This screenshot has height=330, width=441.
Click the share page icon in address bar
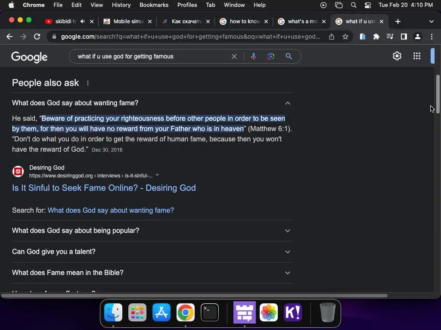(x=332, y=37)
